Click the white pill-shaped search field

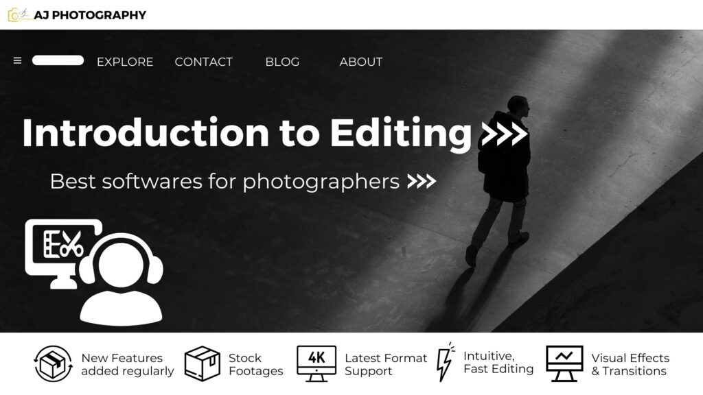[58, 60]
